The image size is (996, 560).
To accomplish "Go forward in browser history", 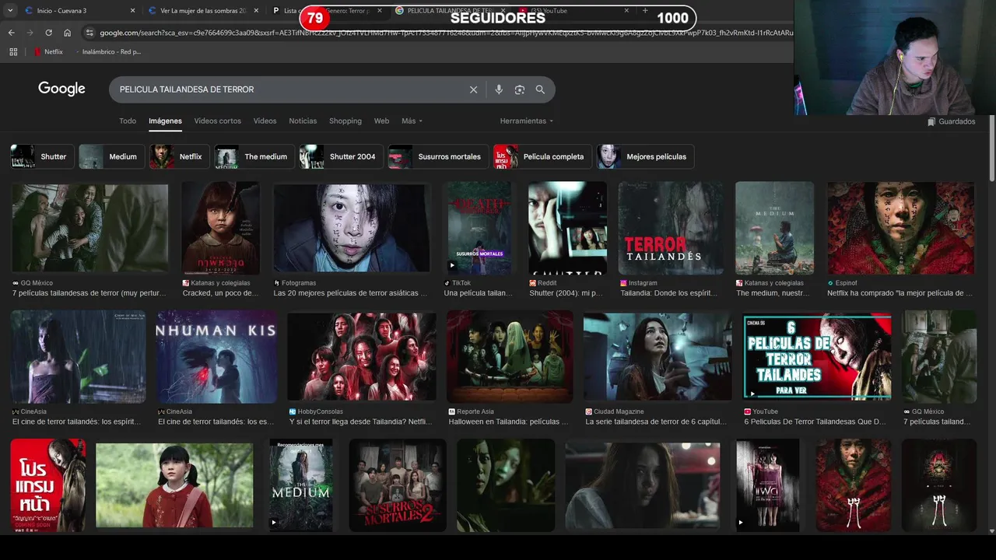I will click(x=30, y=33).
